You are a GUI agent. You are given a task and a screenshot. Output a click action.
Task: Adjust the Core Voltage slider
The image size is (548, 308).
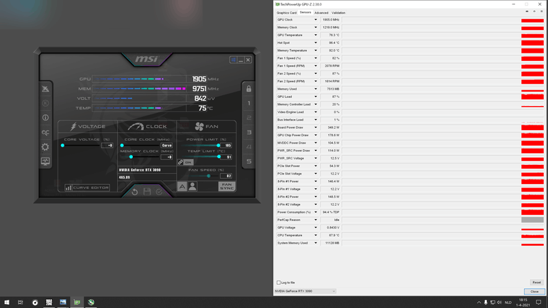62,145
